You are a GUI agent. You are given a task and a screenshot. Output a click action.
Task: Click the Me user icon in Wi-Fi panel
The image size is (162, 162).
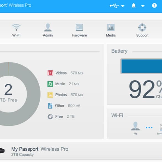point(135,126)
